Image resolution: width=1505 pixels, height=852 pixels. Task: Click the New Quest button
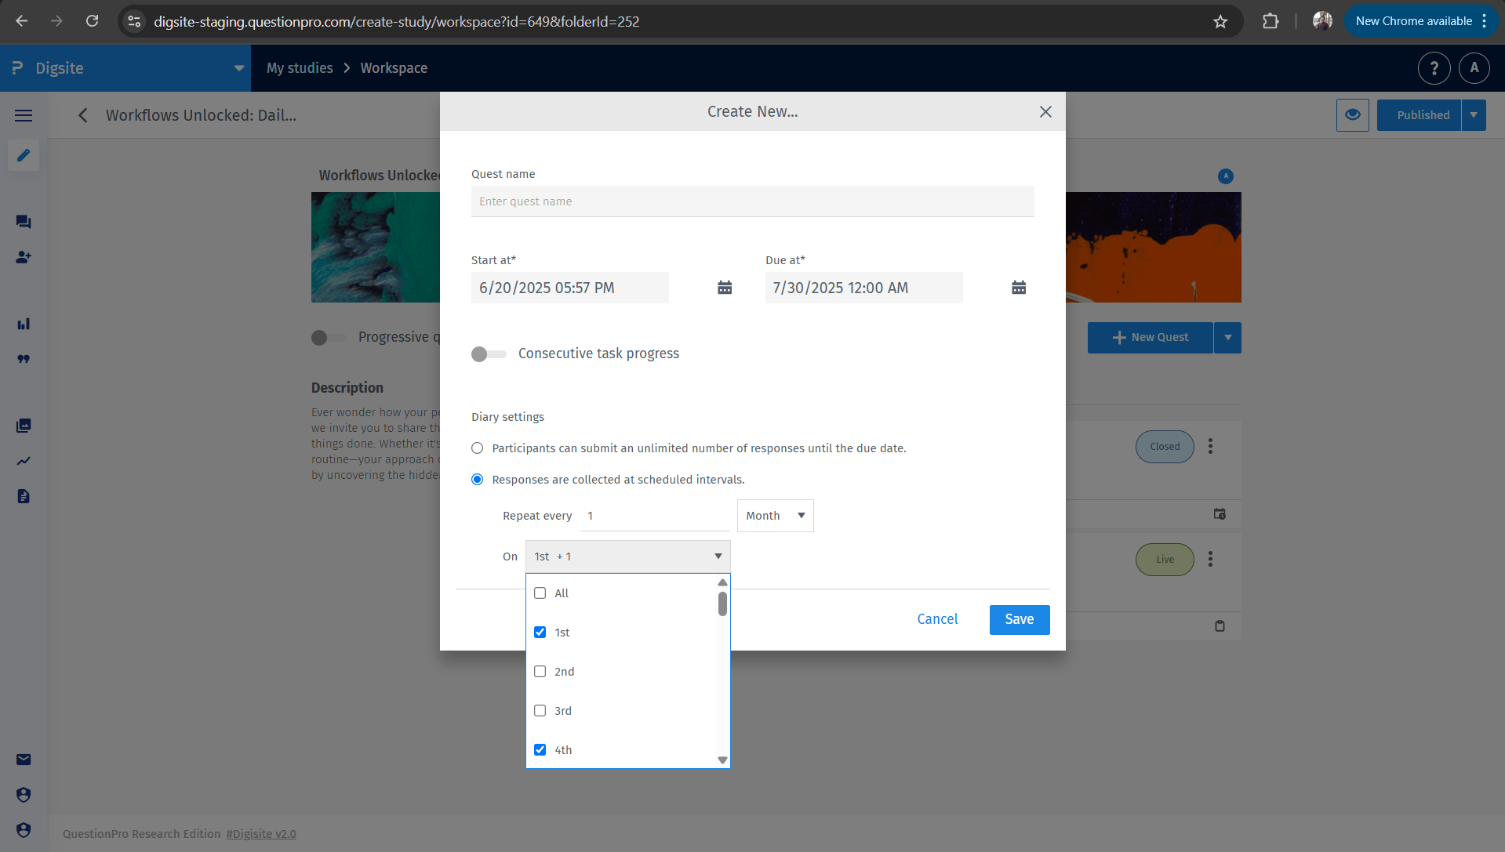pos(1150,337)
